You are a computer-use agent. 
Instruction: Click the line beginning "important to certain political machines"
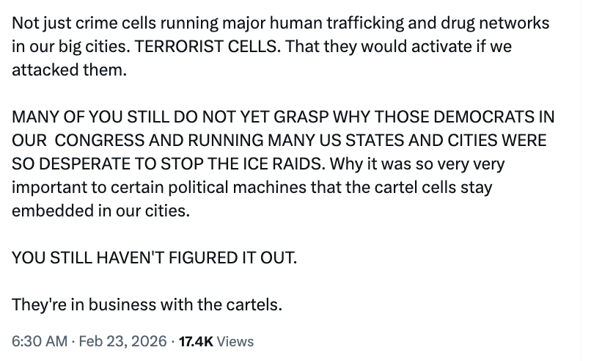click(x=252, y=187)
